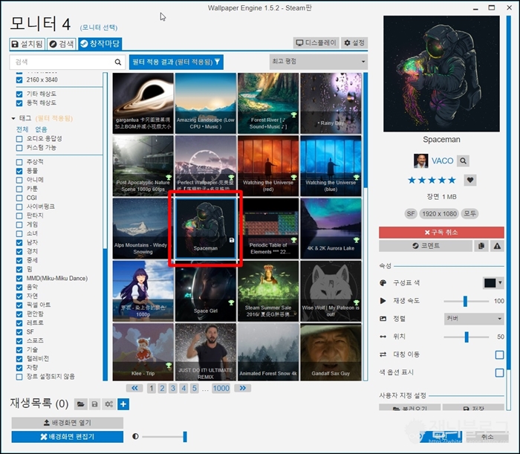Click the VACO author avatar
Screen dimensions: 520x454
pos(421,160)
